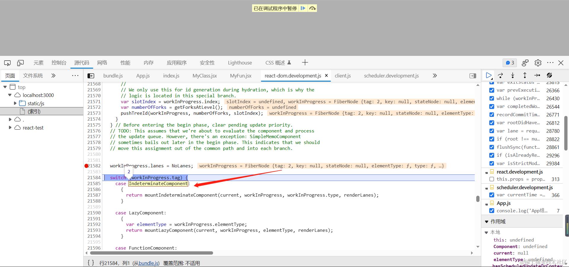Open the App.js editor tab

143,76
